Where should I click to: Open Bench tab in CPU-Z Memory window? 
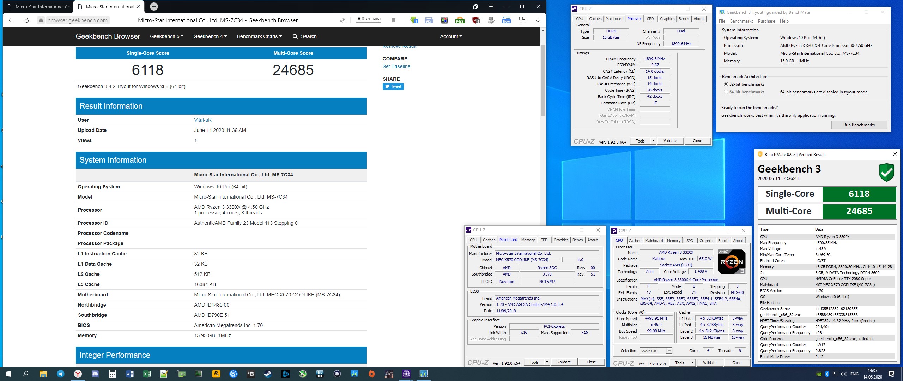pos(684,19)
